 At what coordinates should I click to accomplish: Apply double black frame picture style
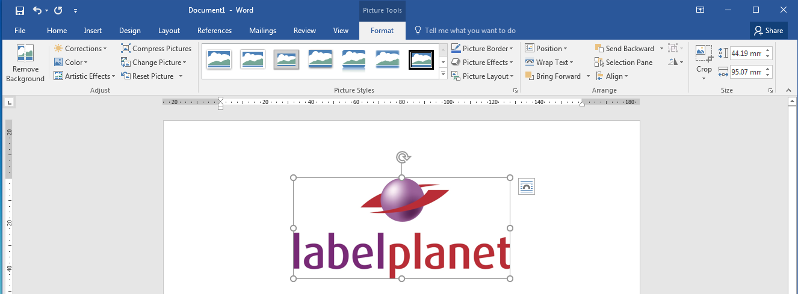(421, 60)
